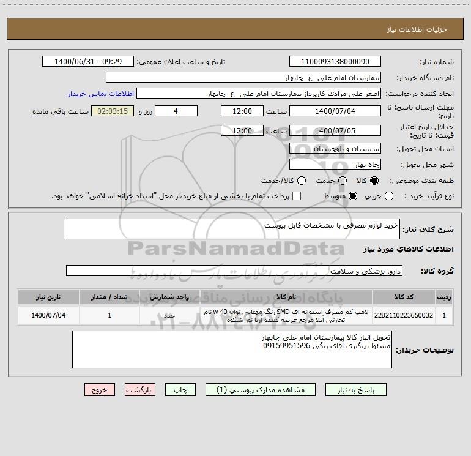
Task: Click the general description text box
Action: coord(232,229)
